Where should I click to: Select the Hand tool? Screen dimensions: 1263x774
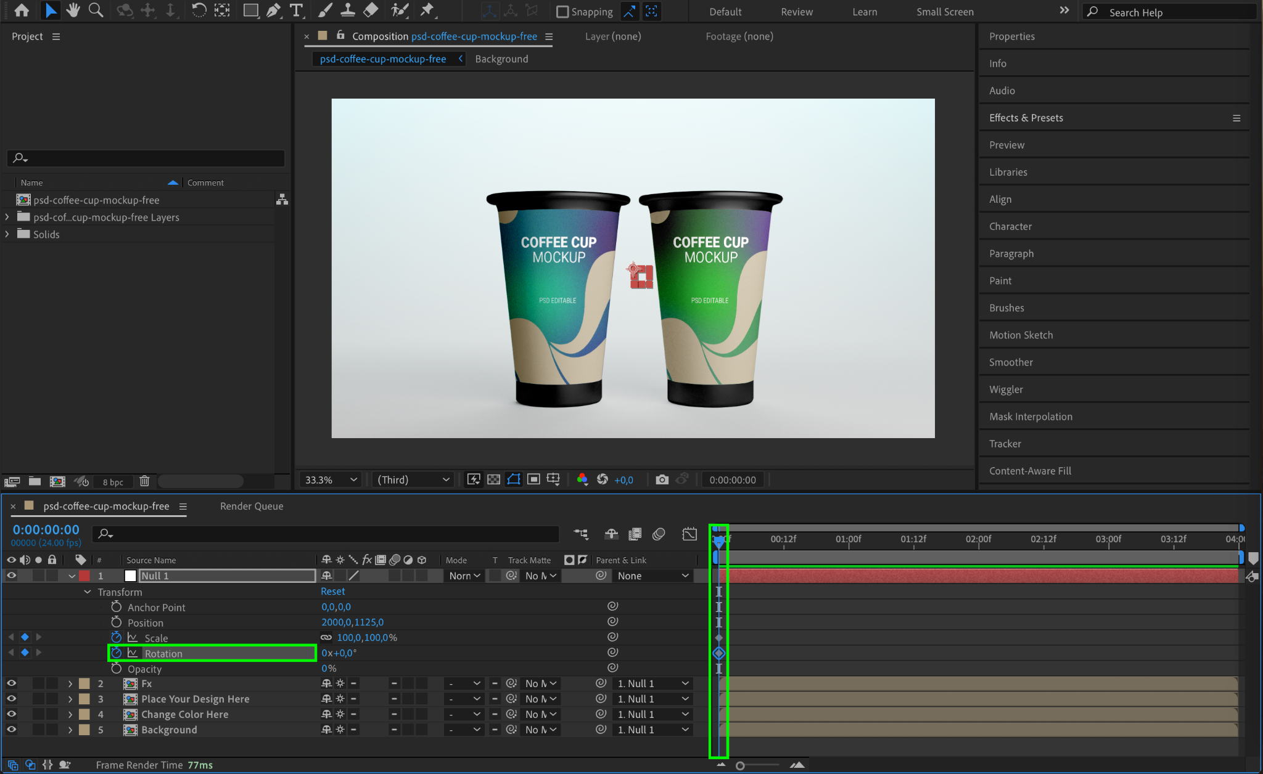[x=73, y=10]
